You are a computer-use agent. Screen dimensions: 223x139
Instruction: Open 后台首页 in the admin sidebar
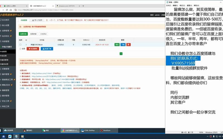point(5,20)
